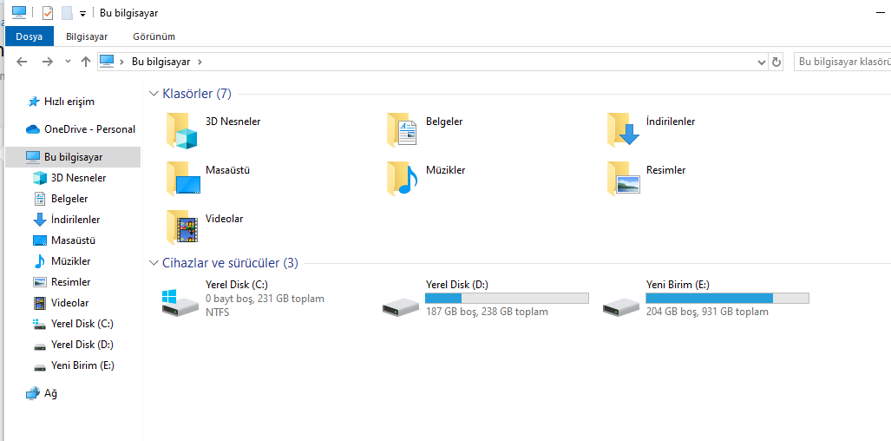Click the Klasörler (7) group header text
Image resolution: width=891 pixels, height=441 pixels.
coord(197,94)
